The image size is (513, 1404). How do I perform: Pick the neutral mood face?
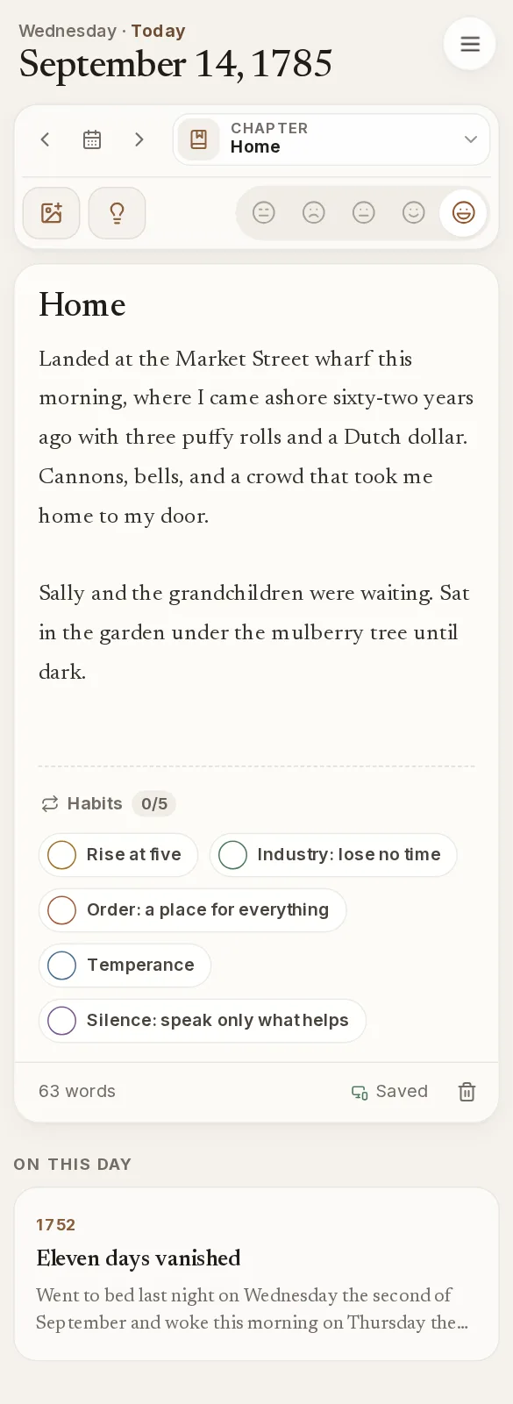coord(364,212)
